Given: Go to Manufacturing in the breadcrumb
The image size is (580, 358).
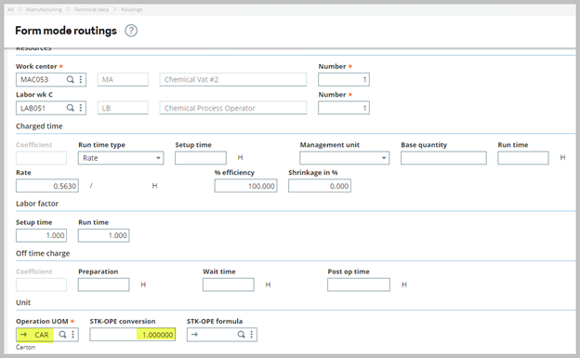Looking at the screenshot, I should (44, 9).
